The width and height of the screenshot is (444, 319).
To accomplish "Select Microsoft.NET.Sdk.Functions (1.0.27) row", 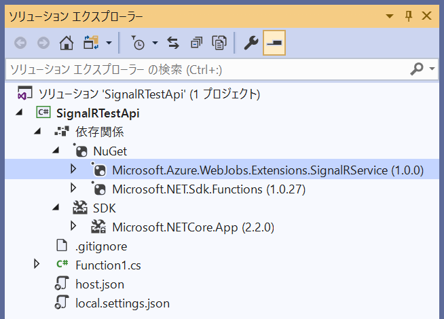I will click(x=208, y=189).
